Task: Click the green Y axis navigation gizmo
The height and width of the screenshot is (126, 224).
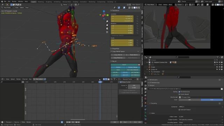Action: tap(107, 15)
